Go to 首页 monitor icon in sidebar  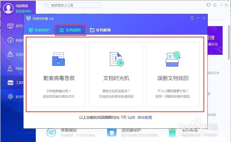point(10,26)
